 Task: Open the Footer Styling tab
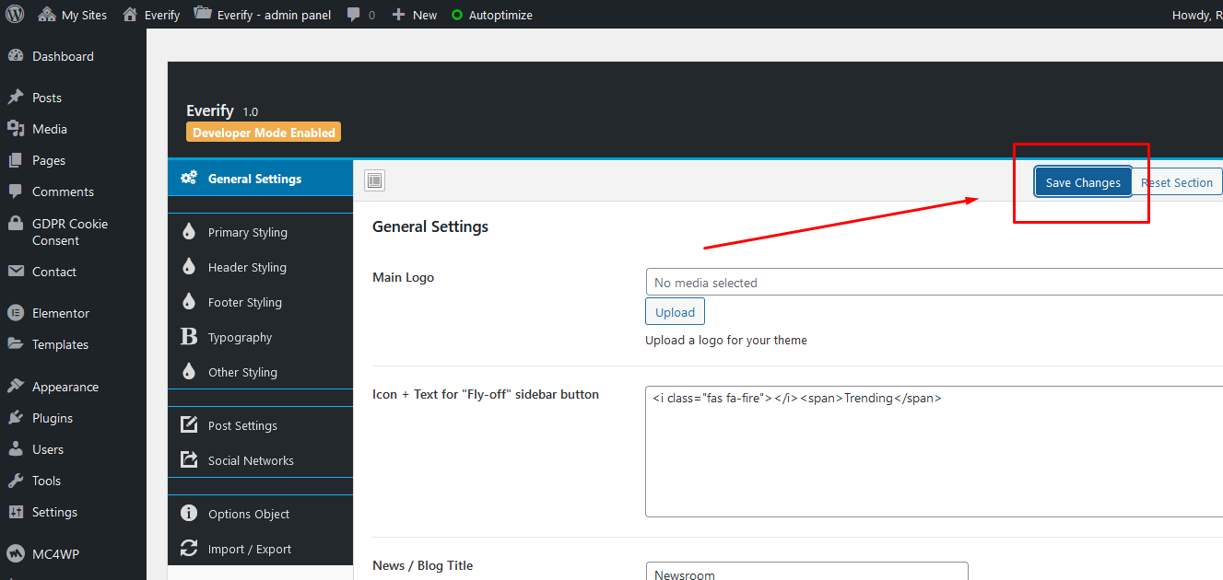pos(260,302)
